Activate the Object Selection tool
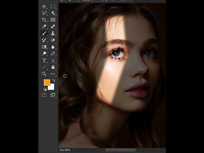The width and height of the screenshot is (204, 153). tap(53, 13)
